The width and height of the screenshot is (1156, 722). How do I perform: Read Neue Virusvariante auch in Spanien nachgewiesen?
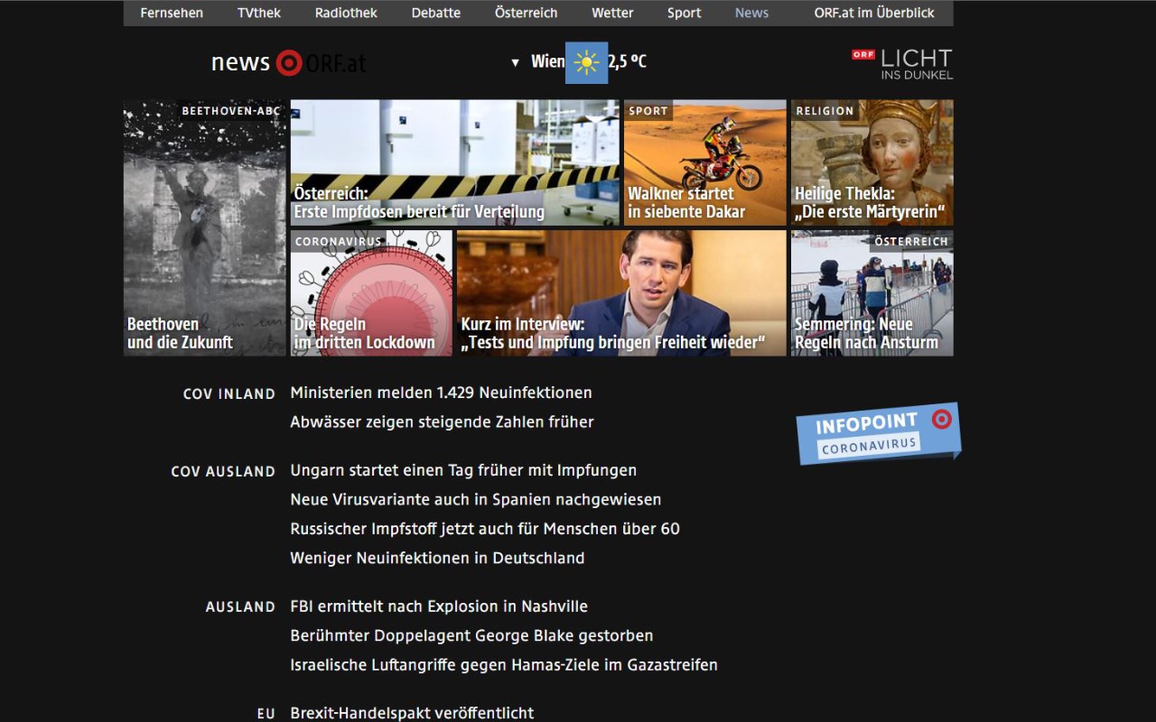tap(476, 499)
